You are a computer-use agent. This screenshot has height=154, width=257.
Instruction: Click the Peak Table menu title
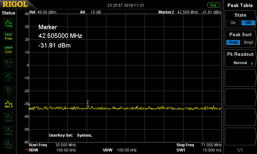pos(240,5)
